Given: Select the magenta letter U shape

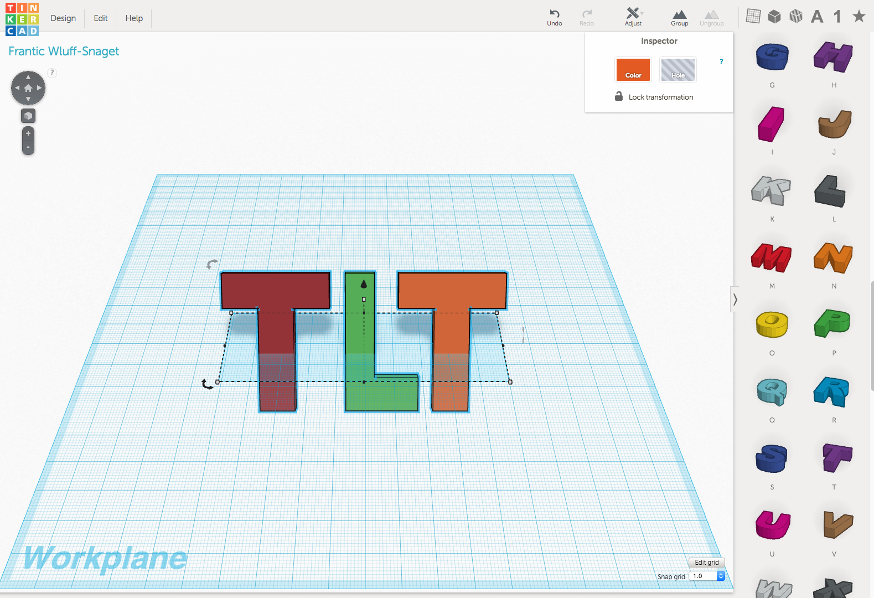Looking at the screenshot, I should tap(773, 525).
